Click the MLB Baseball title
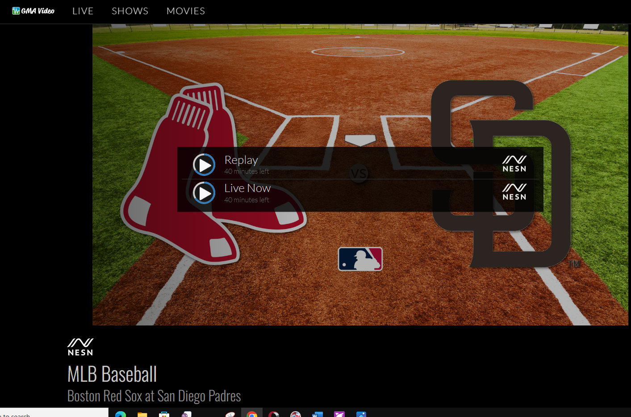The height and width of the screenshot is (417, 631). pyautogui.click(x=112, y=374)
